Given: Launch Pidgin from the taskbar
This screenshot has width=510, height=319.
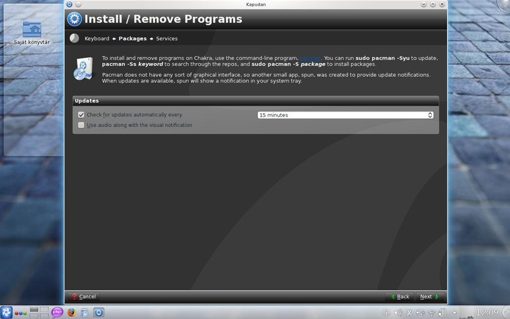Looking at the screenshot, I should [57, 313].
